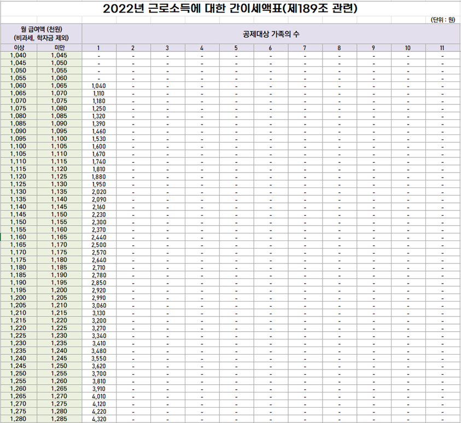
Task: Click tax amount cell 2,500
Action: pyautogui.click(x=99, y=245)
